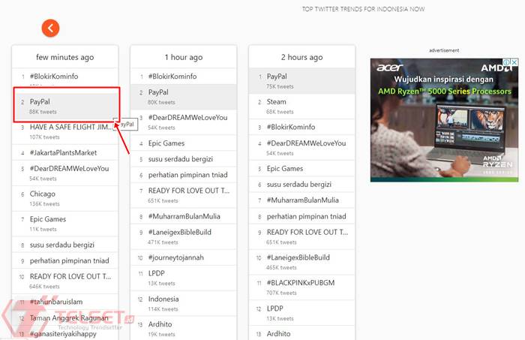Open #LaneigexBibleBuild 471K tweets trend
This screenshot has width=525, height=340.
[x=184, y=237]
